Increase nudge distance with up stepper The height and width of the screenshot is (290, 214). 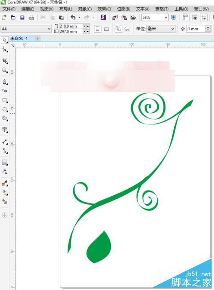point(208,27)
